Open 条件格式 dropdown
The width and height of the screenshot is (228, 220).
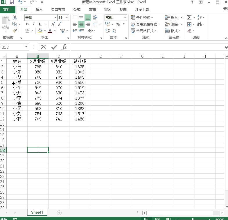pos(142,17)
